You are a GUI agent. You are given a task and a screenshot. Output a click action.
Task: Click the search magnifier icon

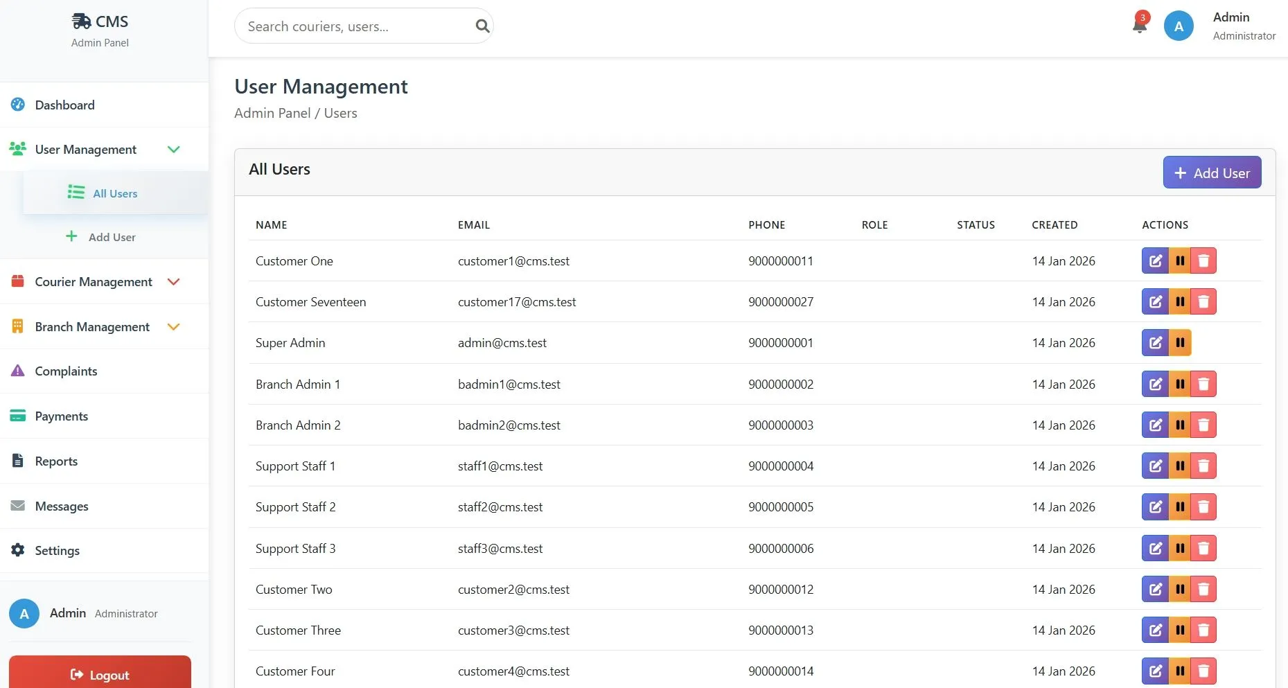coord(482,26)
